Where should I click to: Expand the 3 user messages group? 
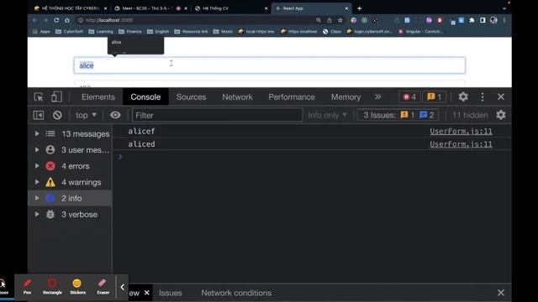[x=37, y=149]
